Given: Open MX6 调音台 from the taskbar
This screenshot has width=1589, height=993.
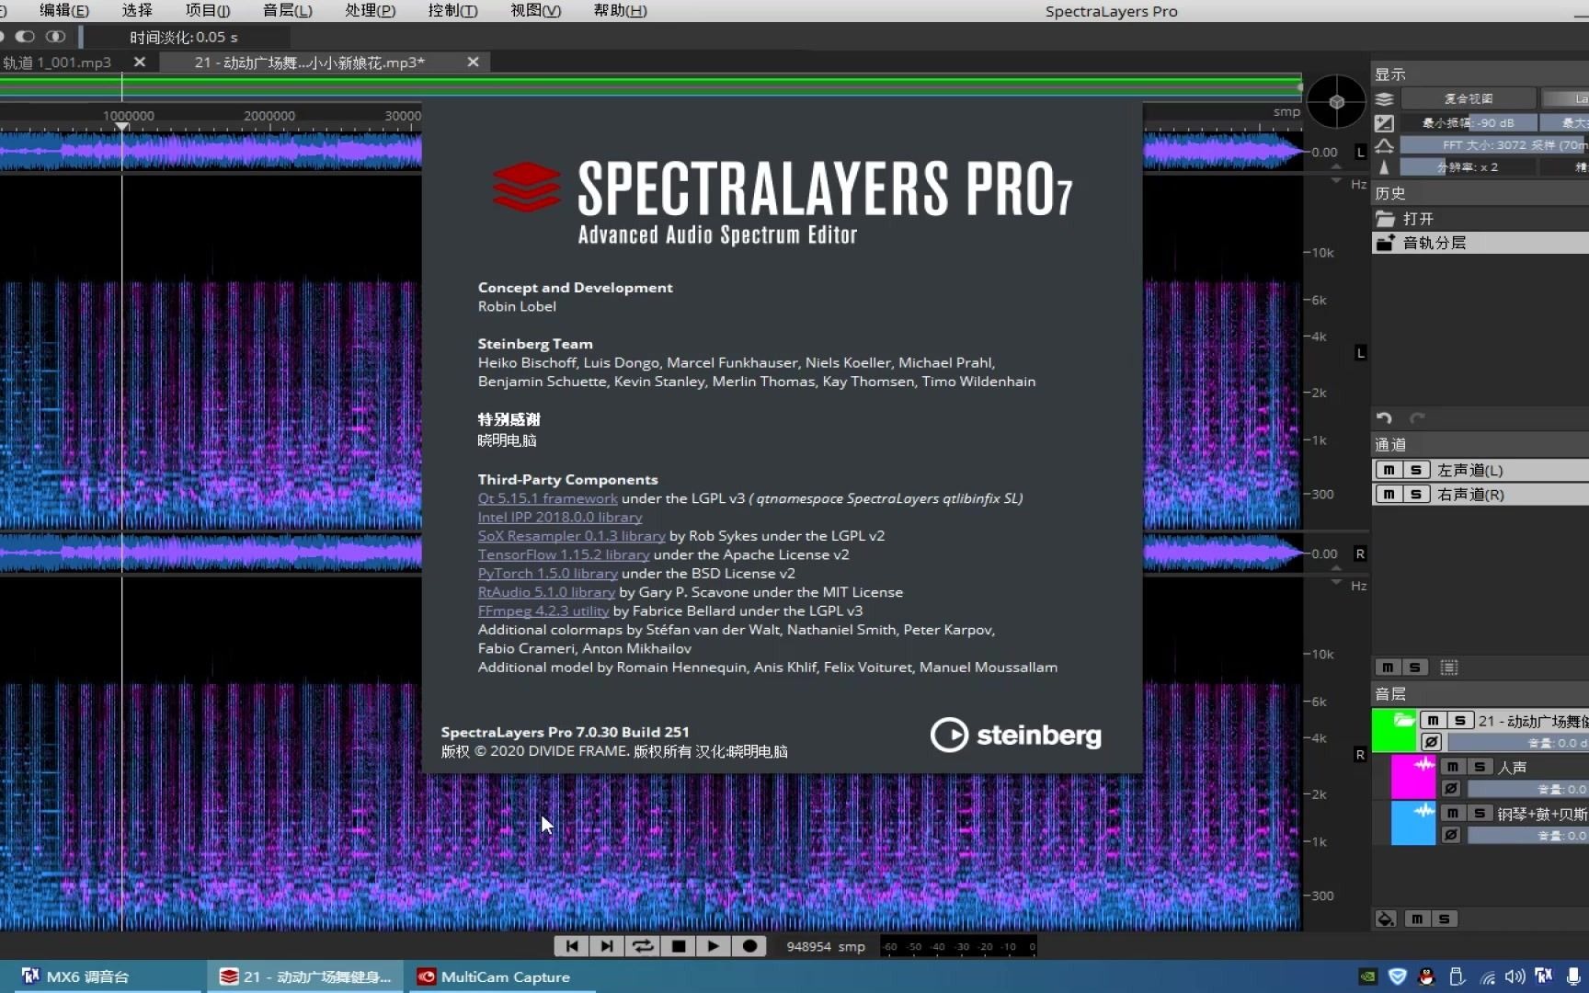Looking at the screenshot, I should click(99, 976).
